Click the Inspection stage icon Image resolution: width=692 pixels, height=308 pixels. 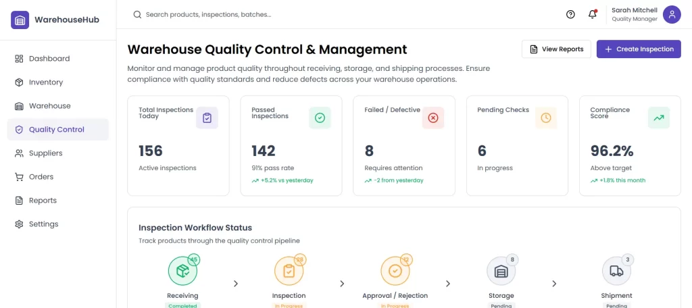point(289,271)
